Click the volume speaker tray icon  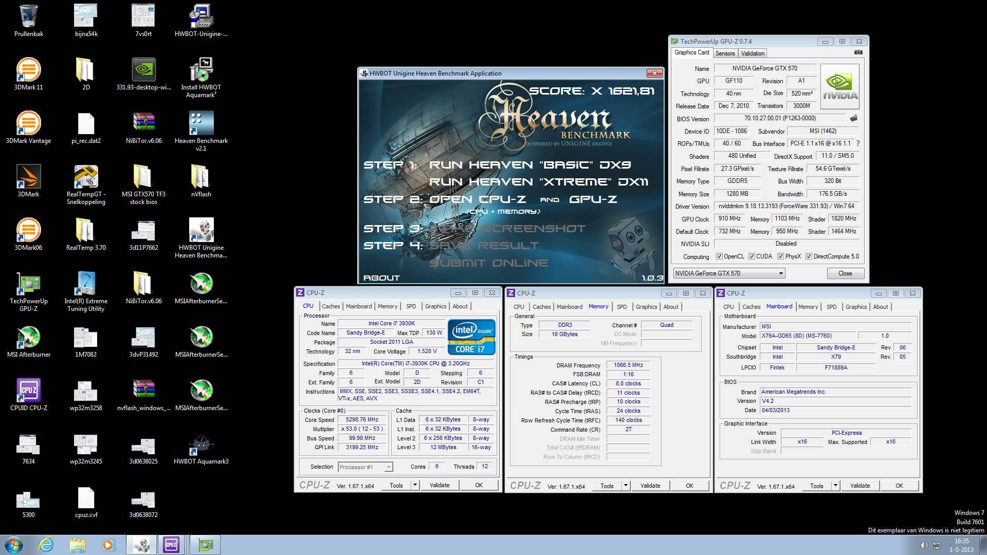[923, 545]
